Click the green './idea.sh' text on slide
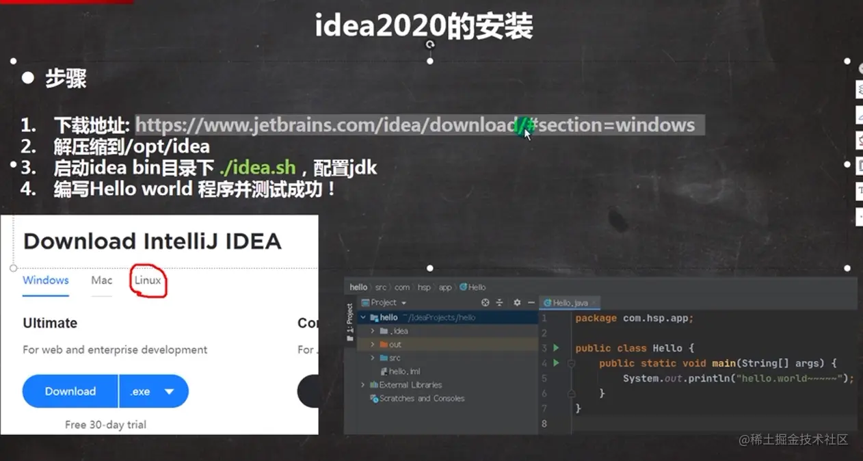The image size is (863, 461). tap(258, 168)
